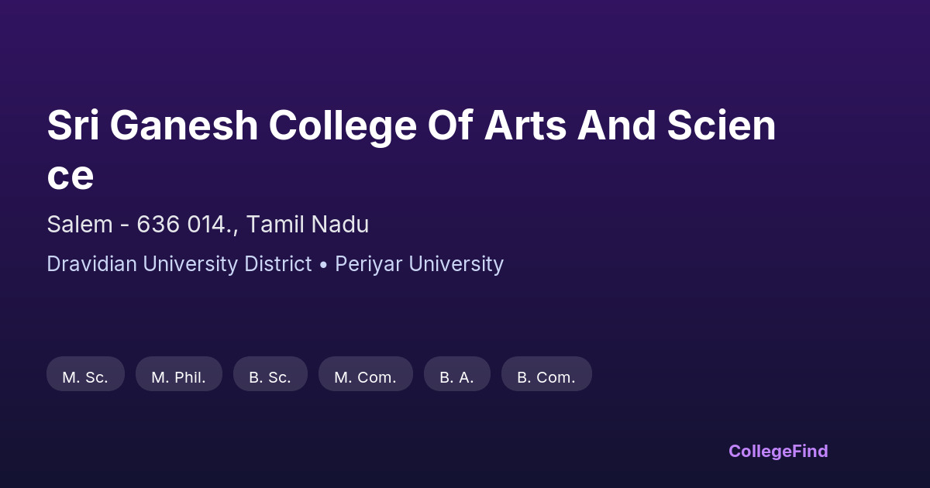The height and width of the screenshot is (488, 930).
Task: Open the M. Com. course chip
Action: (365, 377)
